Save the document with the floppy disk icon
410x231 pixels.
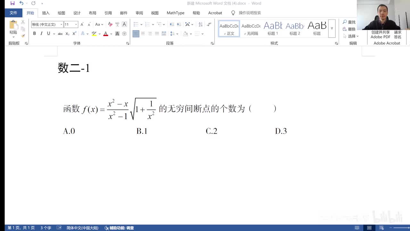[x=12, y=3]
